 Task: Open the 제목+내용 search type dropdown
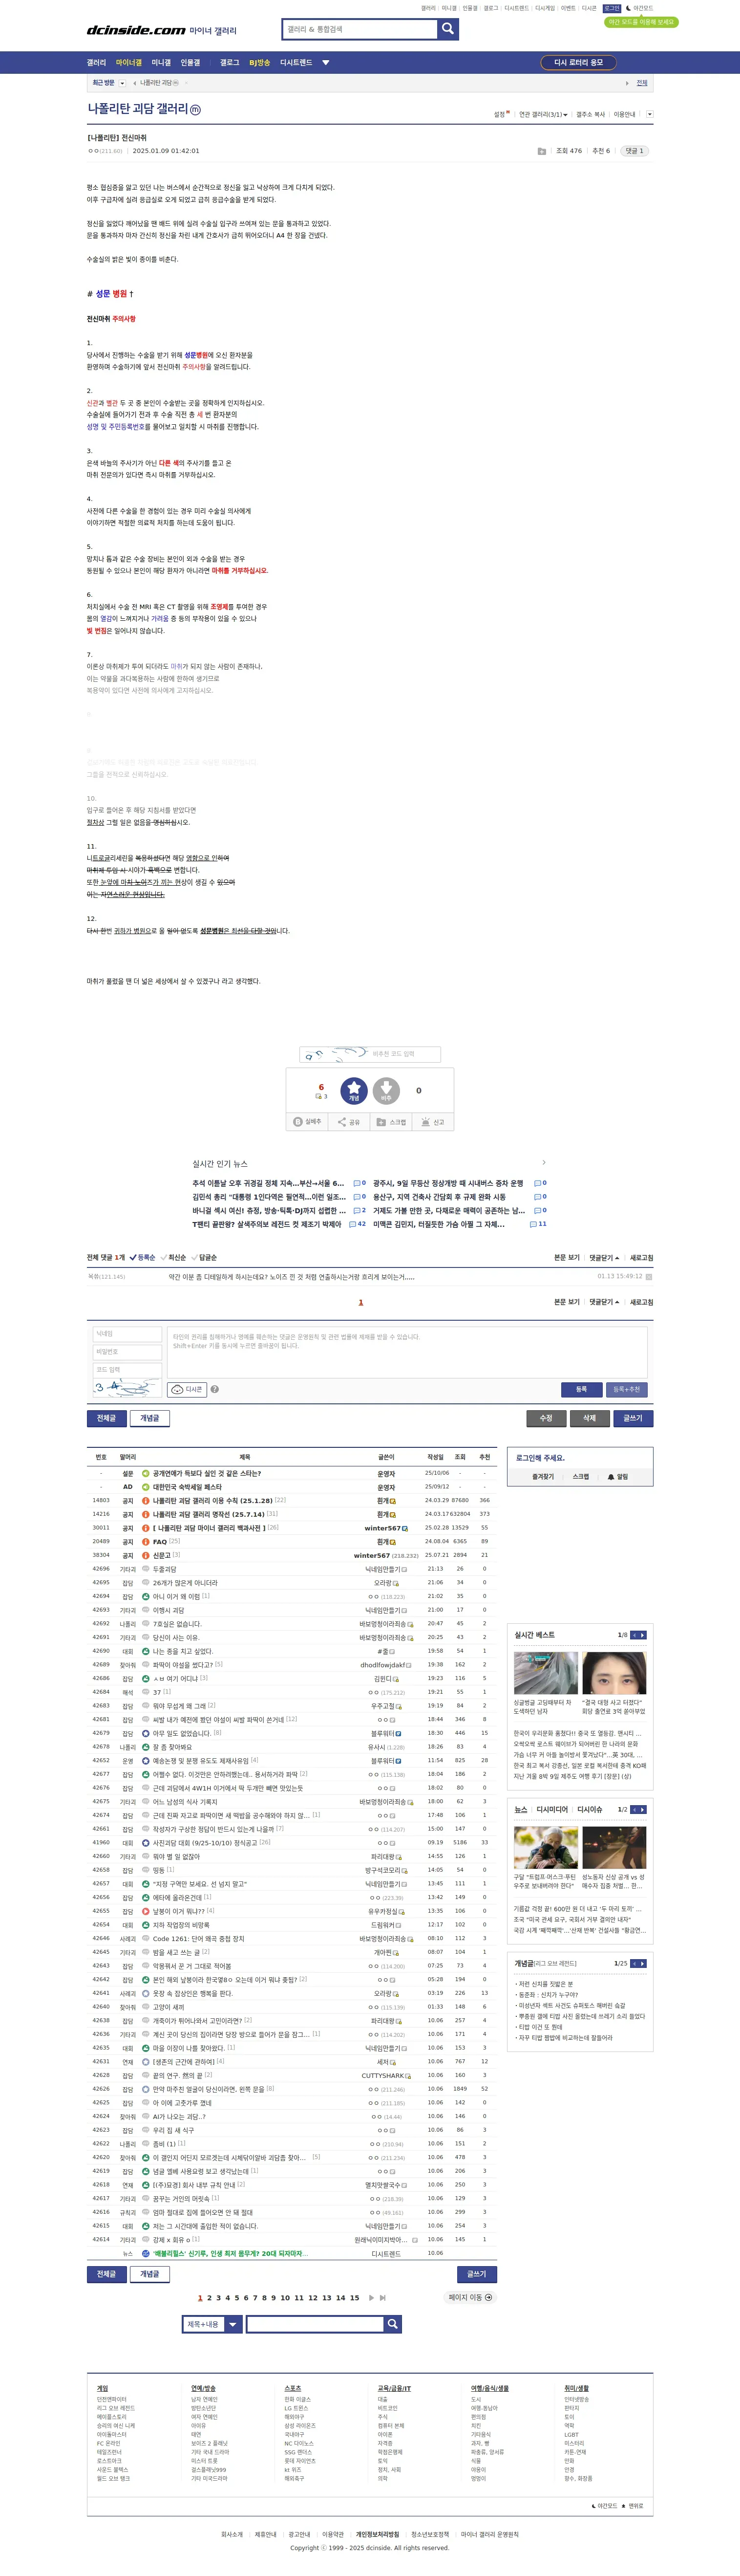[211, 2324]
